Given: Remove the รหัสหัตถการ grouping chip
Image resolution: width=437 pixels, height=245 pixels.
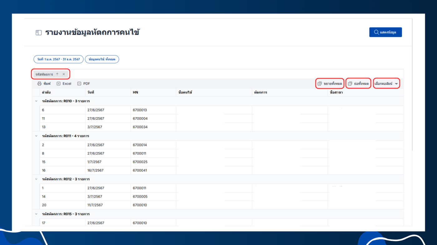Looking at the screenshot, I should (x=64, y=74).
